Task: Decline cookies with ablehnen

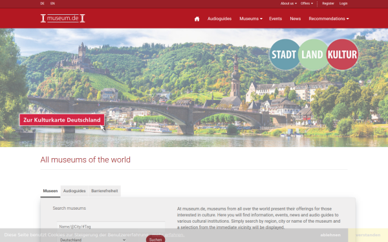Action: click(330, 235)
